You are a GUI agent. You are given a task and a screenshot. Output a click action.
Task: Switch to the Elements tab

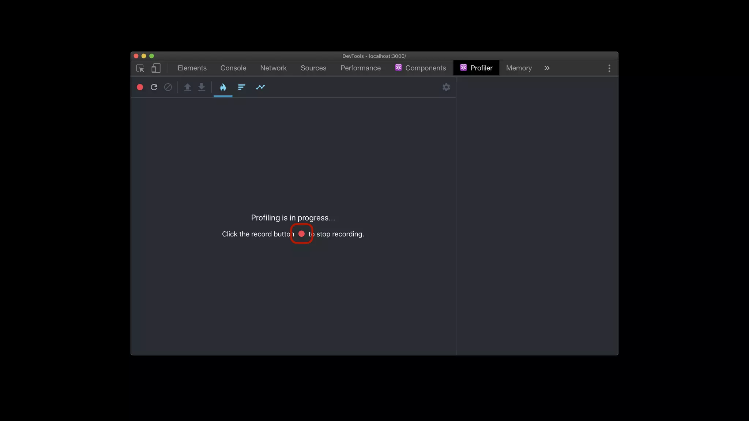(192, 68)
